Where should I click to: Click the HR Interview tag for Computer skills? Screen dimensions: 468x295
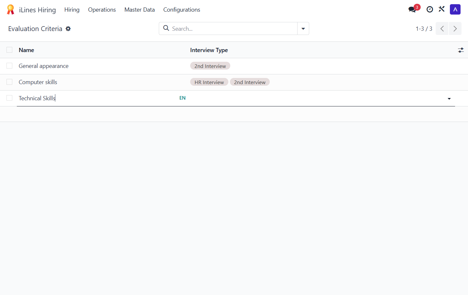pos(209,82)
